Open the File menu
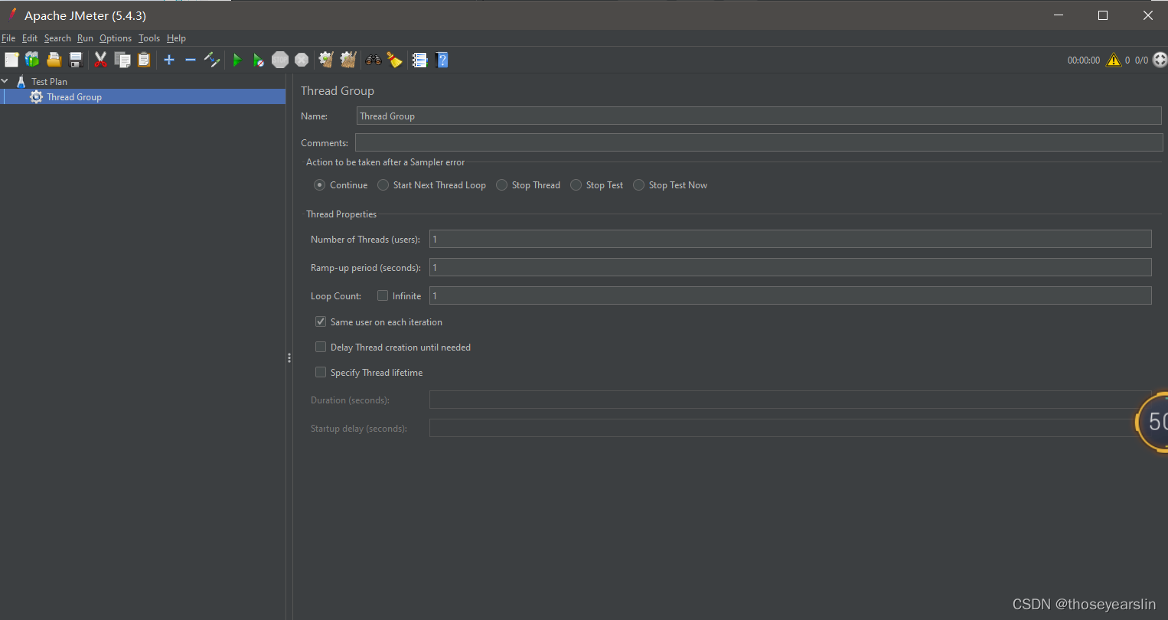The width and height of the screenshot is (1168, 620). [8, 38]
